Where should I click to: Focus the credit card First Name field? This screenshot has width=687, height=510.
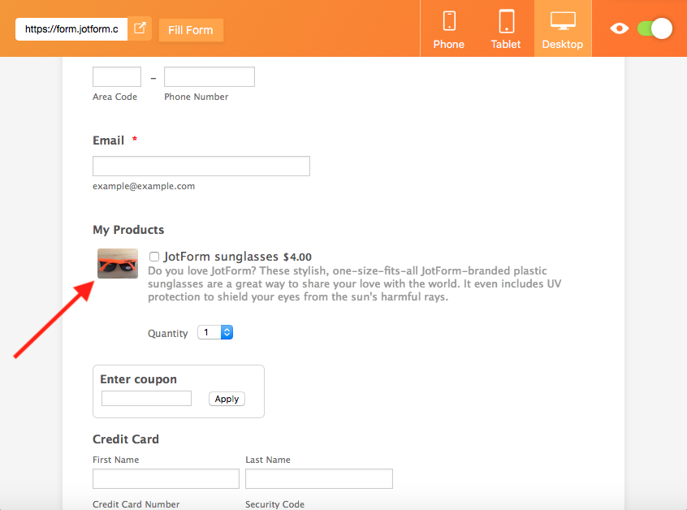point(166,479)
